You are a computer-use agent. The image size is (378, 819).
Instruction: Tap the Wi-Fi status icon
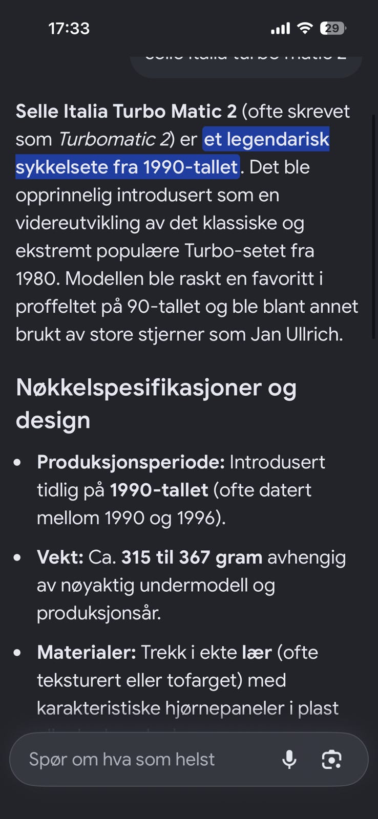[x=305, y=29]
